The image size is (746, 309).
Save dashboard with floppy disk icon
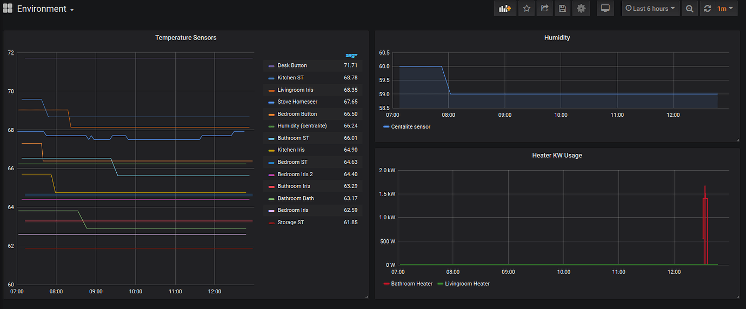562,9
